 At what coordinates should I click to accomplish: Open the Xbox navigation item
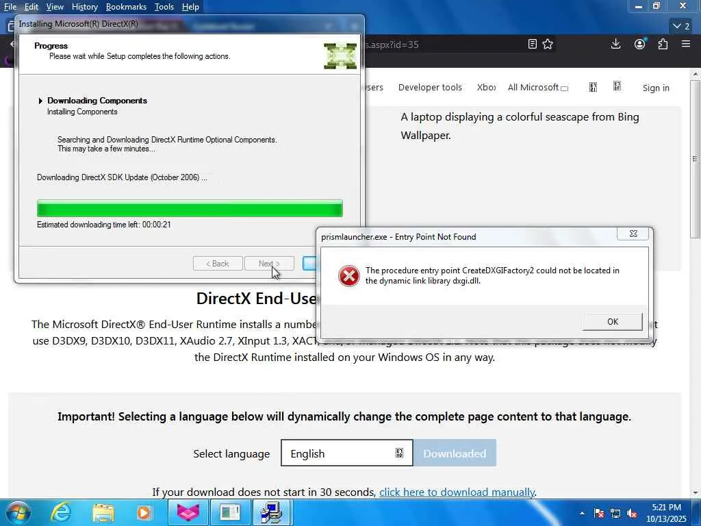(486, 87)
